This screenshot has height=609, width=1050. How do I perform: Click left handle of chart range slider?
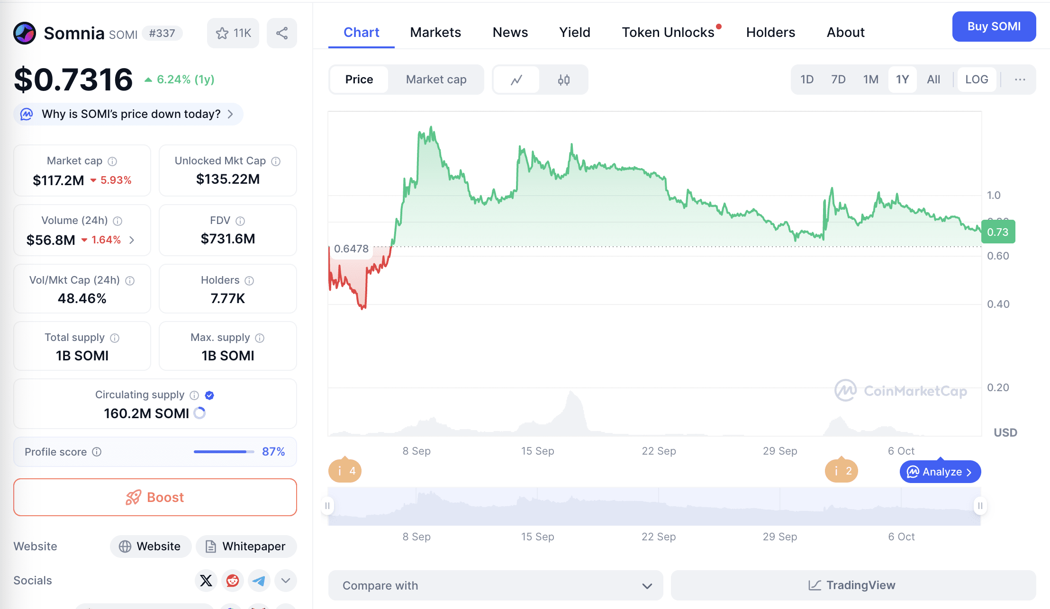click(x=327, y=506)
